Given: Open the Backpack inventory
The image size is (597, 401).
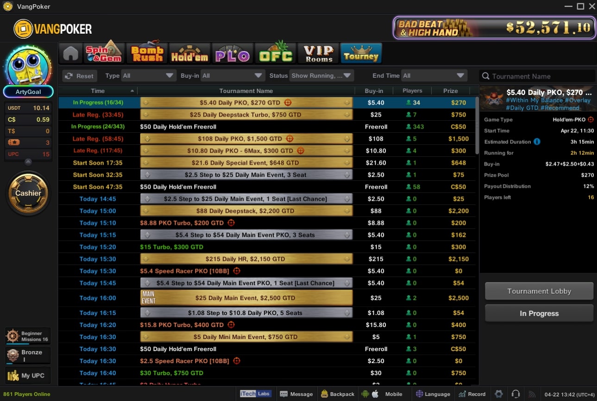Looking at the screenshot, I should pos(338,394).
